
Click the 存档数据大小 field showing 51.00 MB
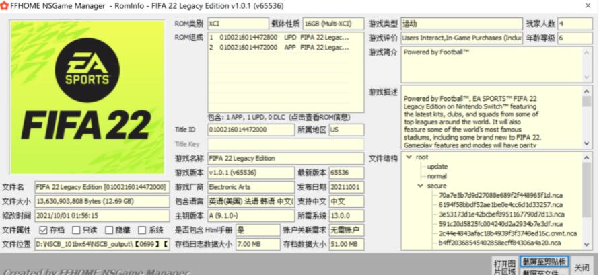[x=347, y=245]
